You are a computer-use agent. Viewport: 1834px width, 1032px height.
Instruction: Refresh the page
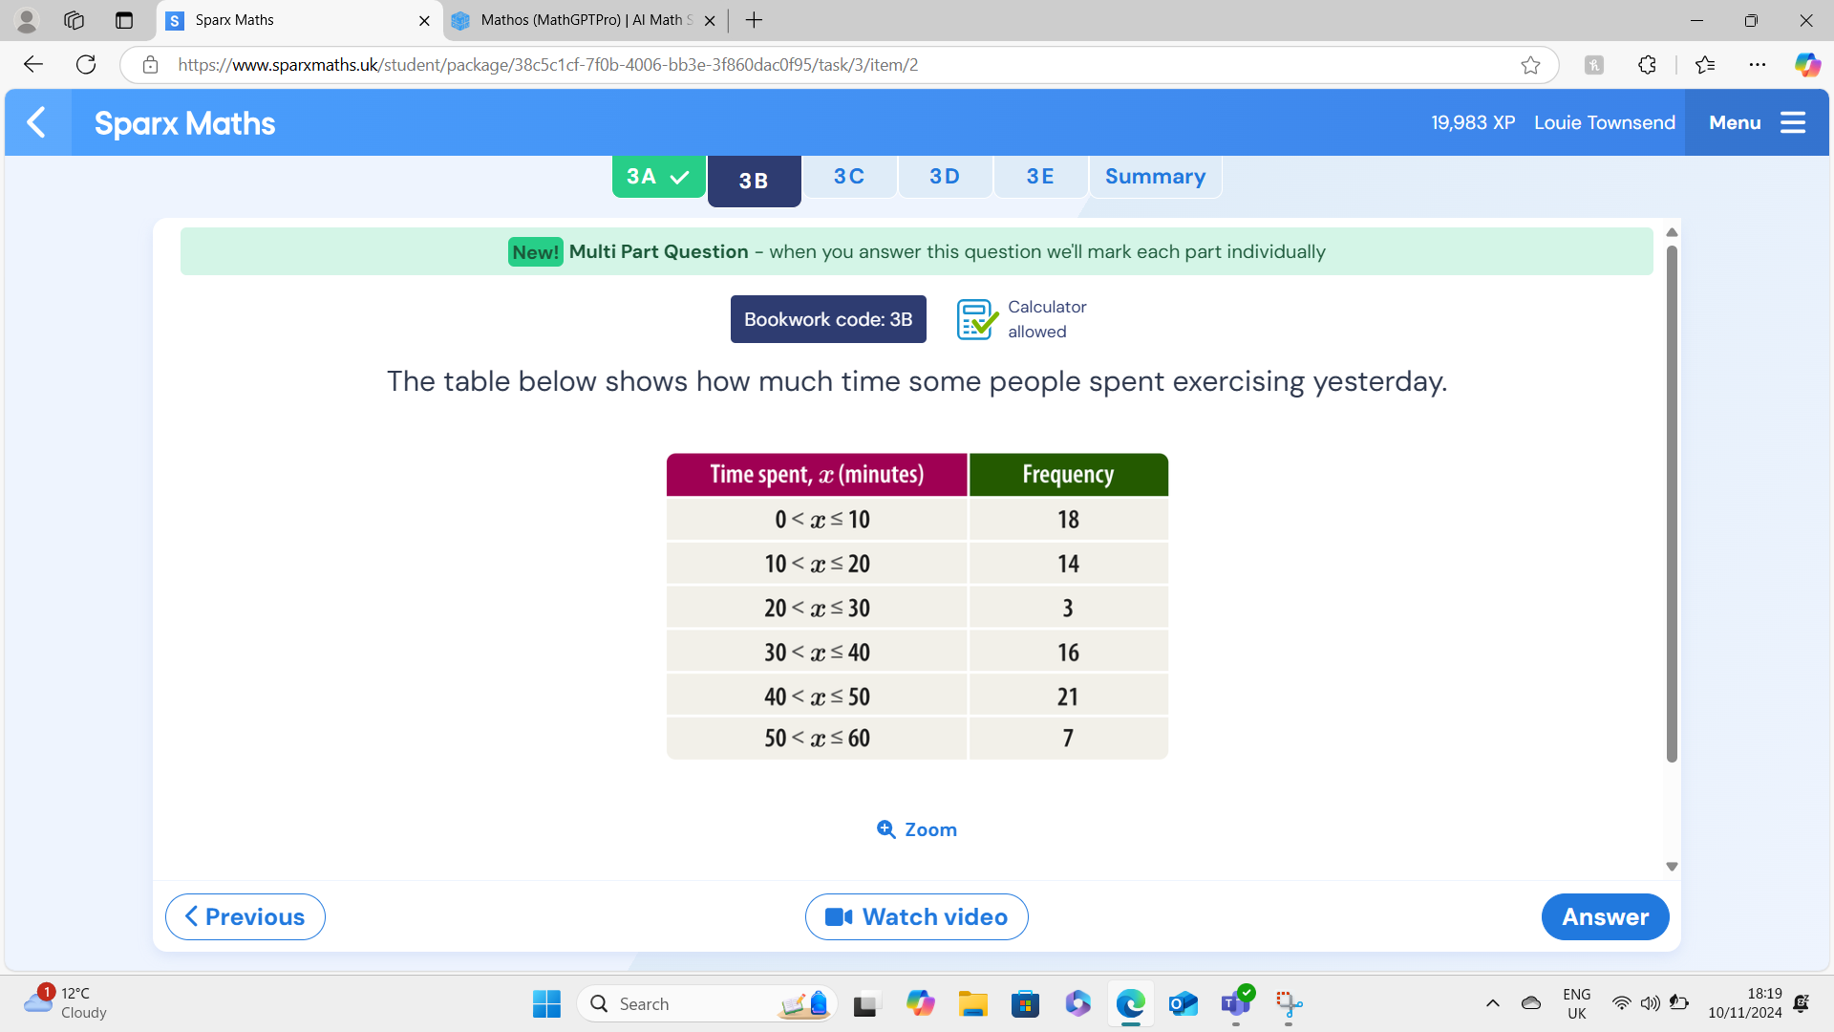86,64
